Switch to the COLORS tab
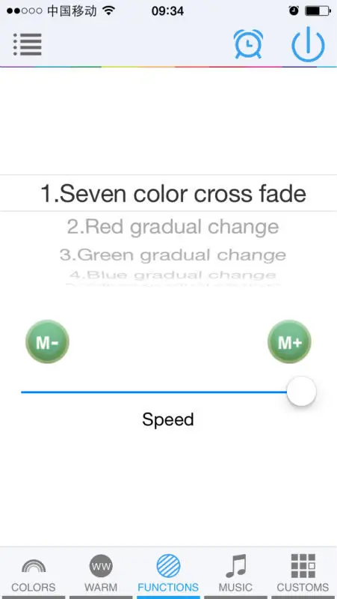Viewport: 337px width, 599px height. click(34, 573)
